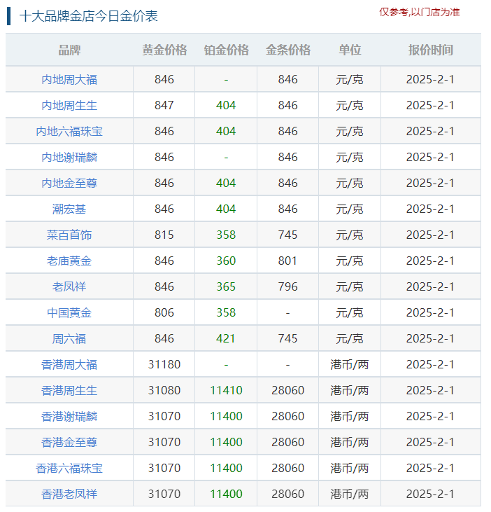Select gold price 815 for 菜百首饰
The image size is (491, 512).
tap(164, 235)
